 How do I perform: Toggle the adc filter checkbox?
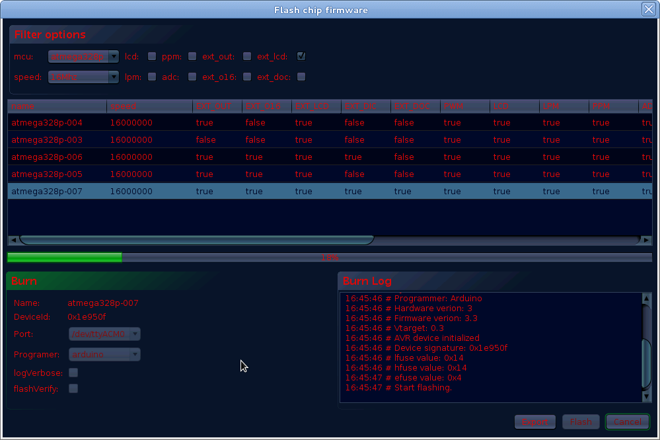[192, 77]
